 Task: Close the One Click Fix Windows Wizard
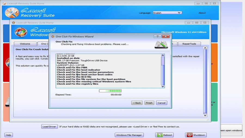(x=166, y=37)
